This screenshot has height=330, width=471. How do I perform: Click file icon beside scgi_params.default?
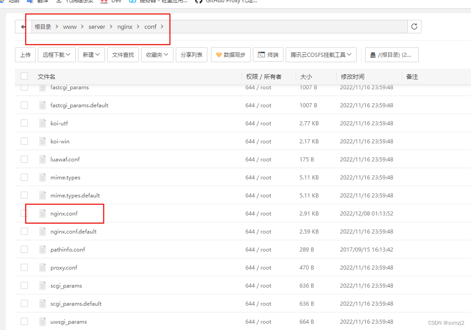click(43, 303)
